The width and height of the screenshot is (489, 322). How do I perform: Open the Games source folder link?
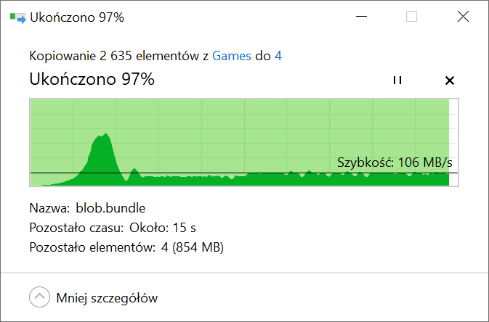(x=232, y=56)
